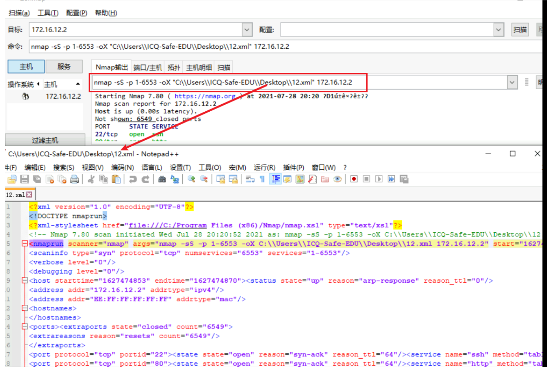Image resolution: width=547 pixels, height=371 pixels.
Task: Open Folder as Workspace toolbar icon
Action: tap(325, 179)
